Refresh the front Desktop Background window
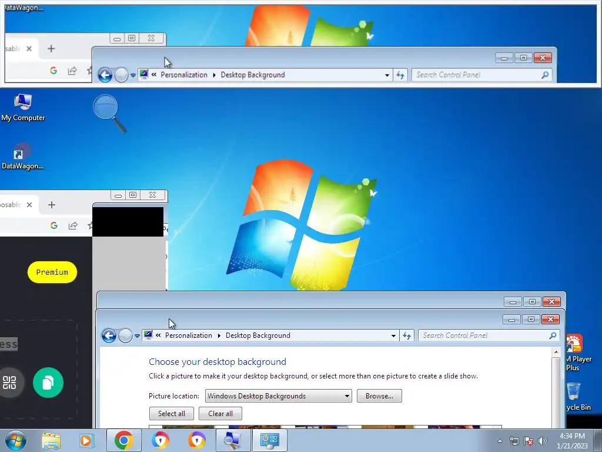Screen dimensions: 602x452 pos(407,336)
